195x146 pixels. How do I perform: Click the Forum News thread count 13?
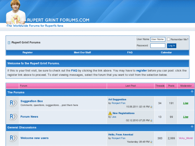[160, 117]
